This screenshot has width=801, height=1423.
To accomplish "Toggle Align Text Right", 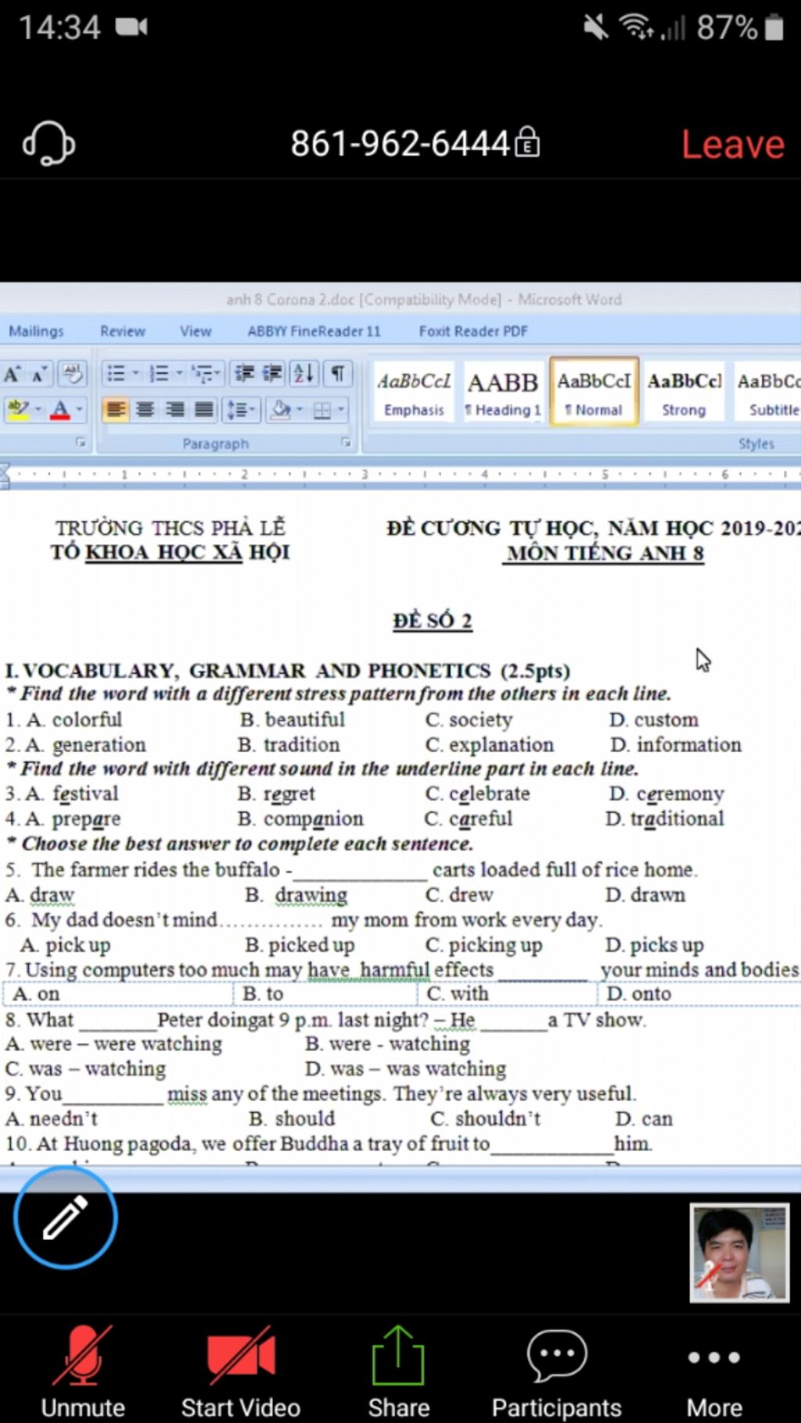I will (x=175, y=409).
